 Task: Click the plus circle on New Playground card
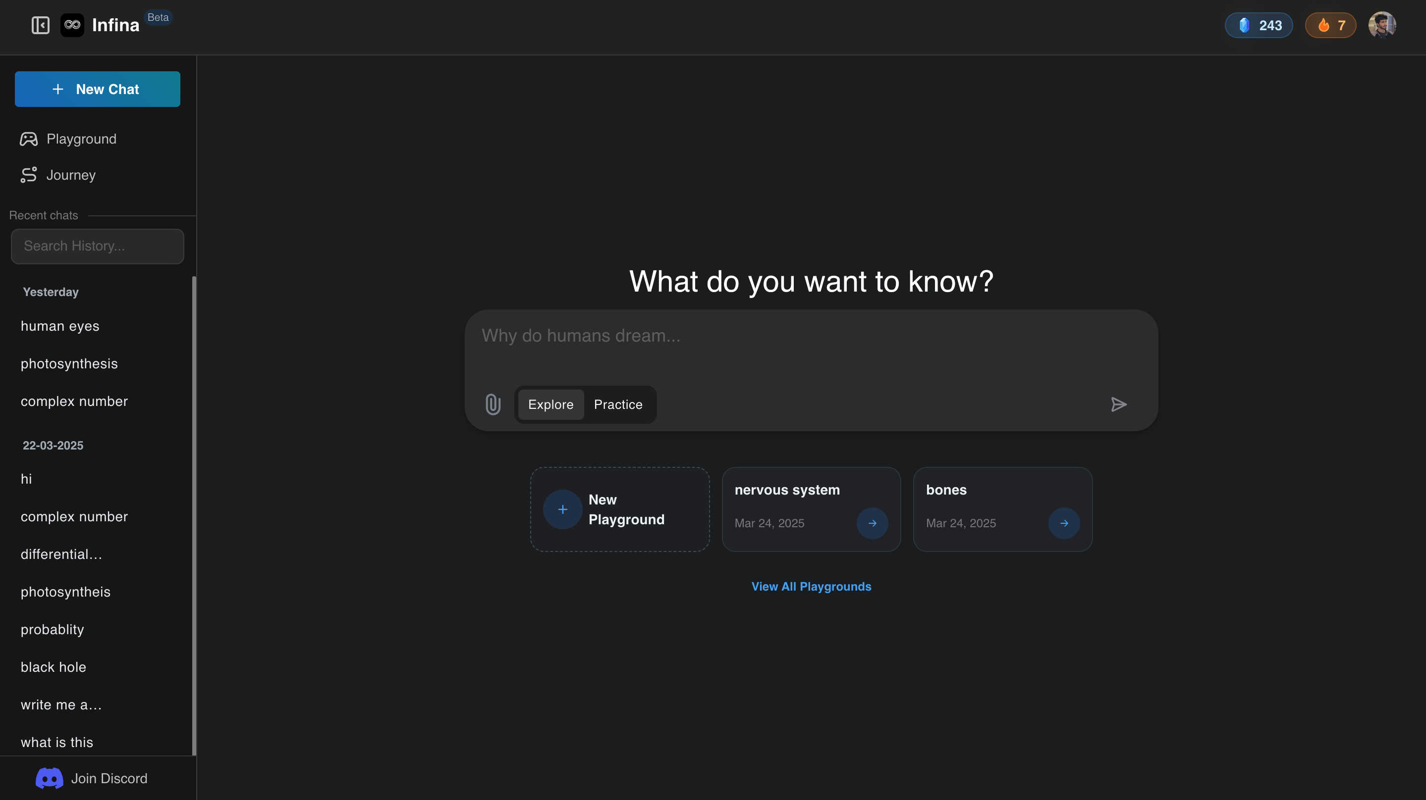click(x=562, y=509)
